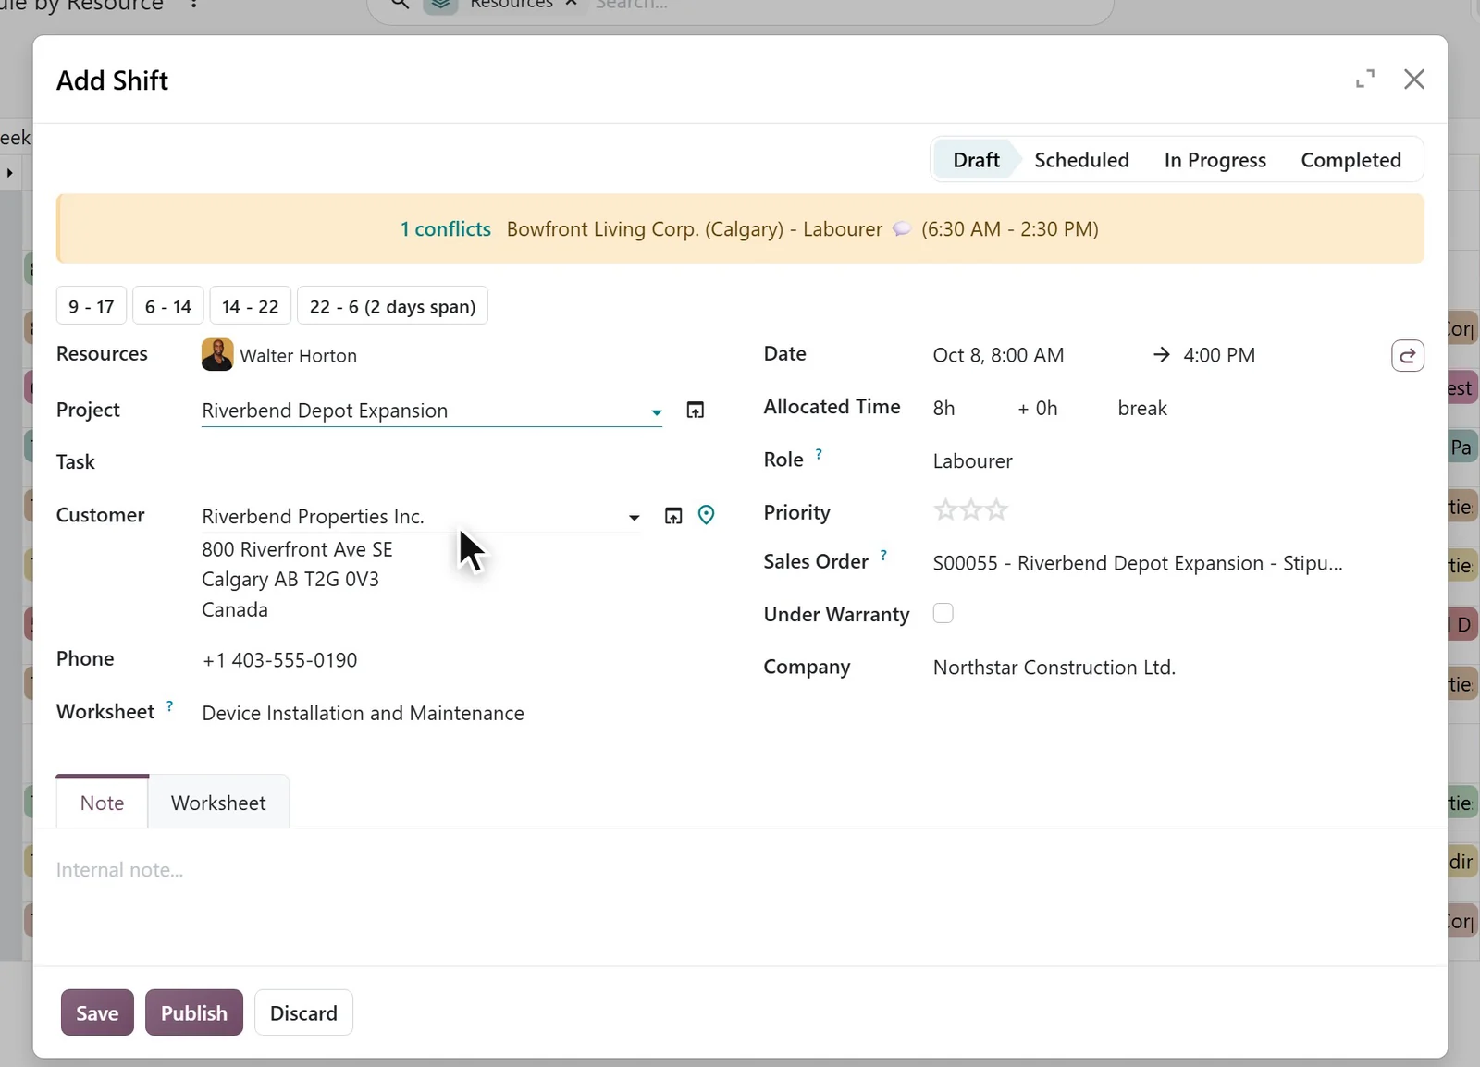
Task: Select the Draft status
Action: pyautogui.click(x=976, y=160)
